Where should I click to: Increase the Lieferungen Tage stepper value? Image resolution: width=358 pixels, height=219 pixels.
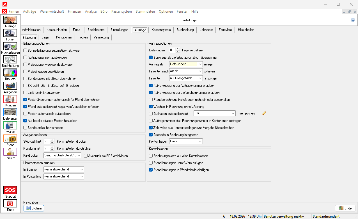click(x=177, y=49)
